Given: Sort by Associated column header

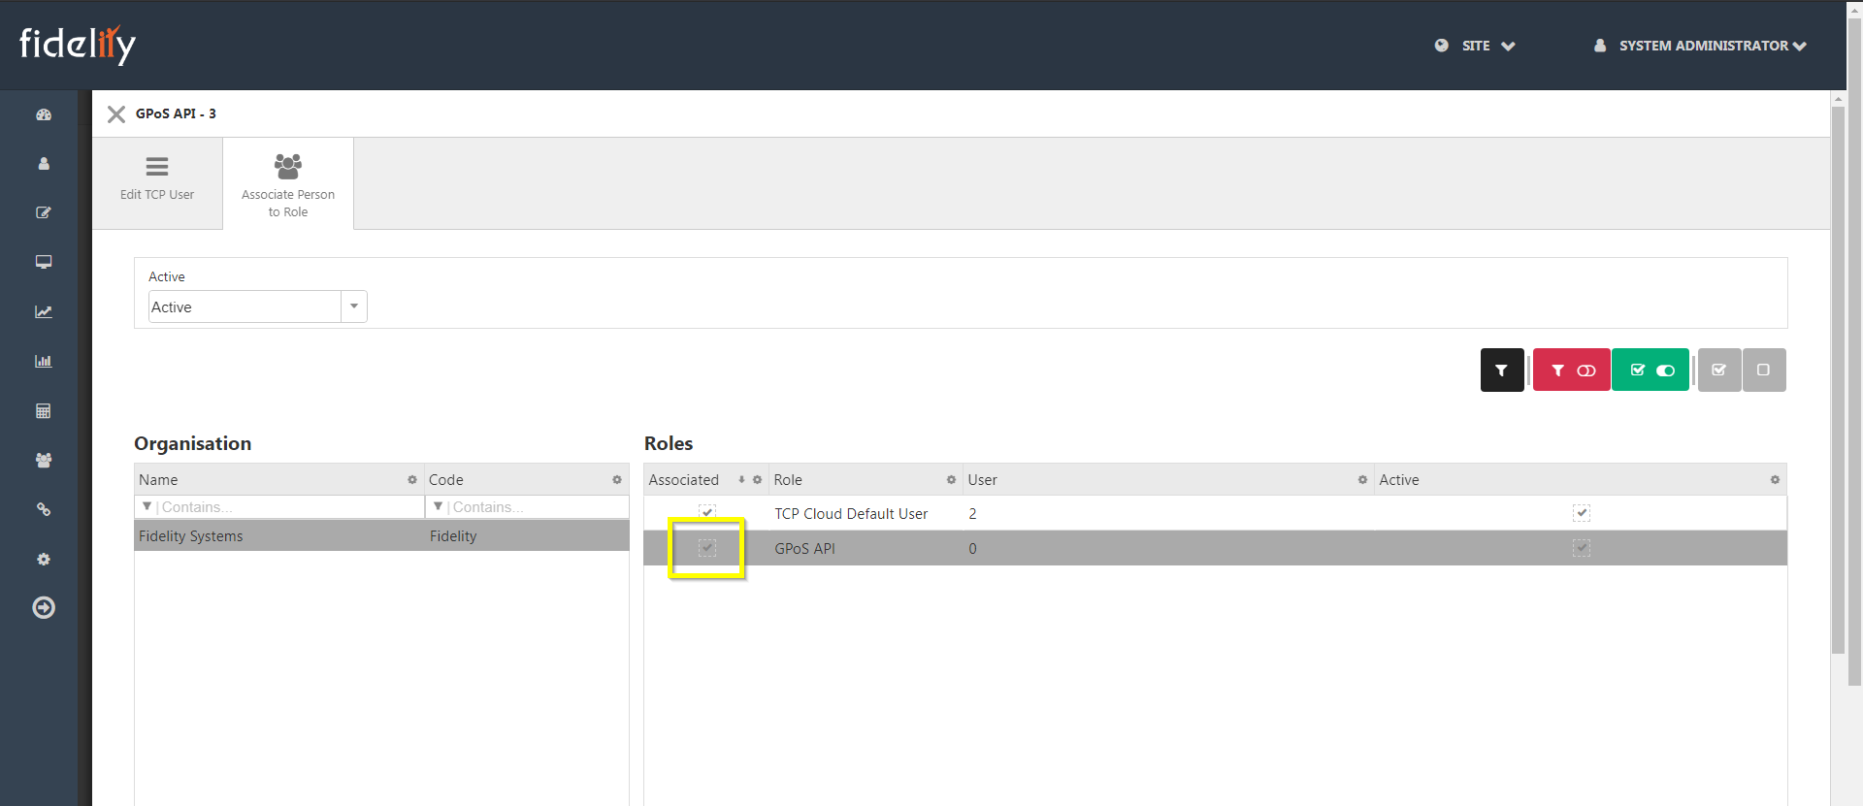Looking at the screenshot, I should pos(684,480).
